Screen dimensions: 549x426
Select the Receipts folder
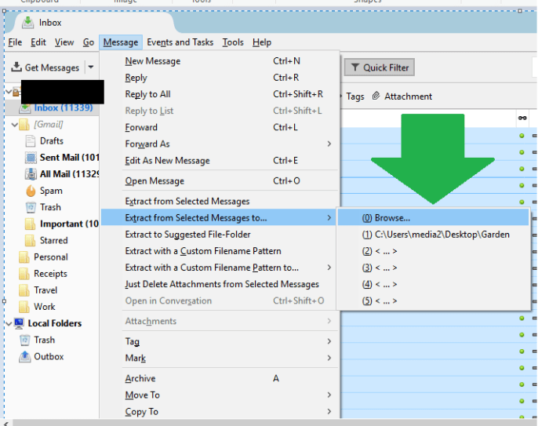click(50, 274)
